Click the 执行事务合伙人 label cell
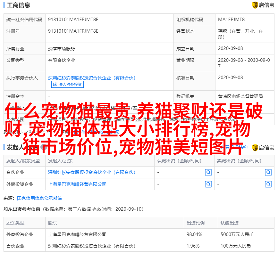 (24, 81)
